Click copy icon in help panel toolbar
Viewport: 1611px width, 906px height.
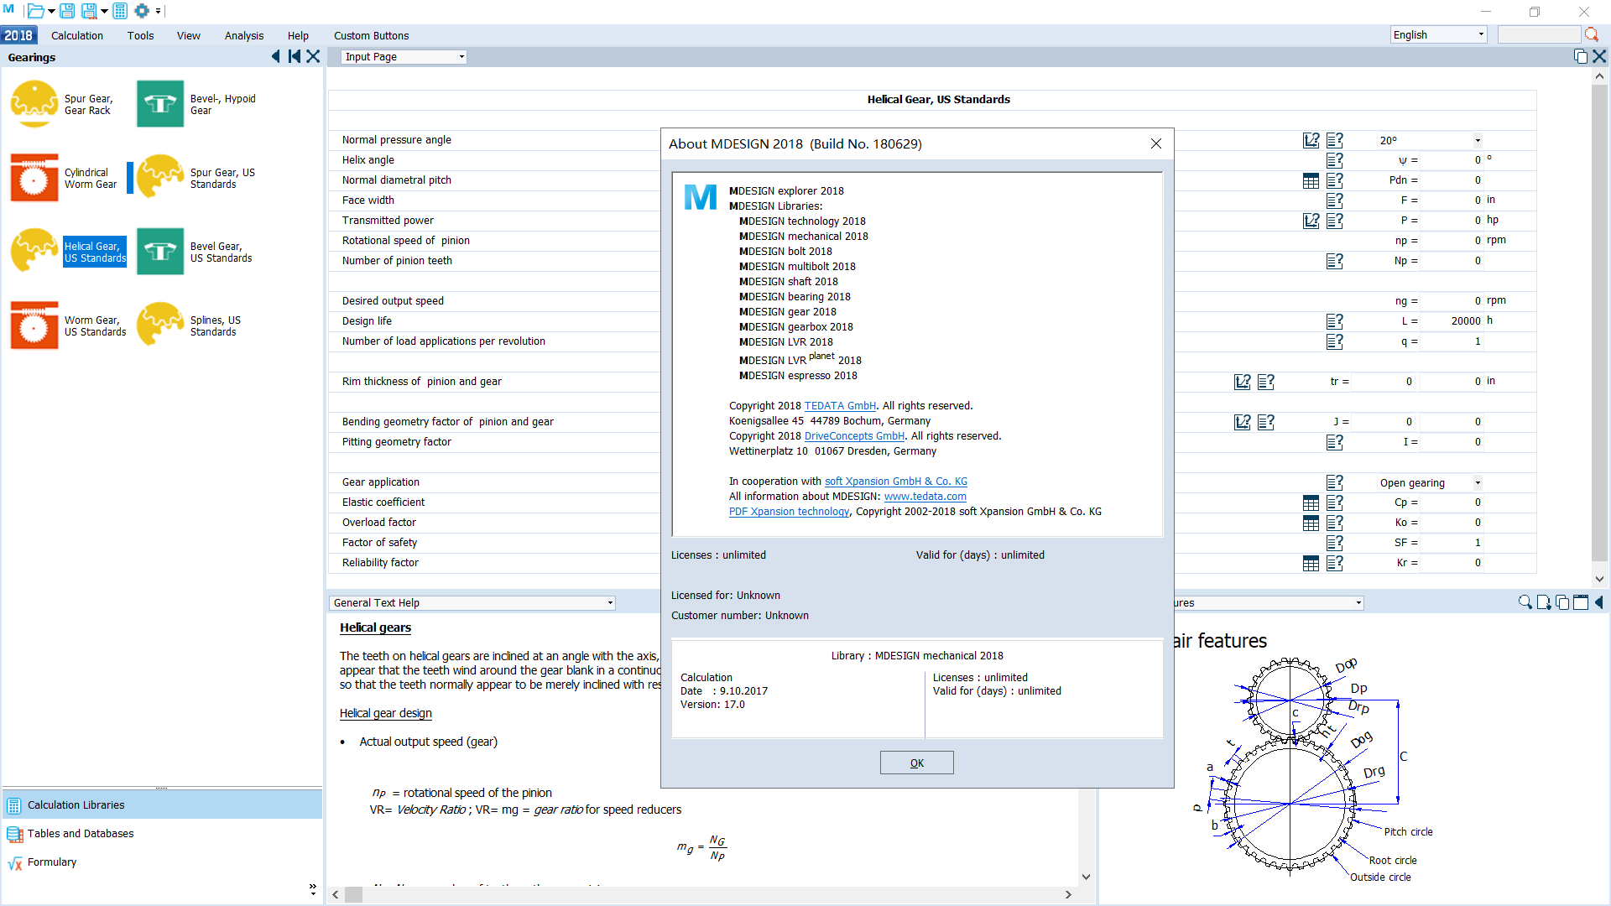tap(1561, 602)
